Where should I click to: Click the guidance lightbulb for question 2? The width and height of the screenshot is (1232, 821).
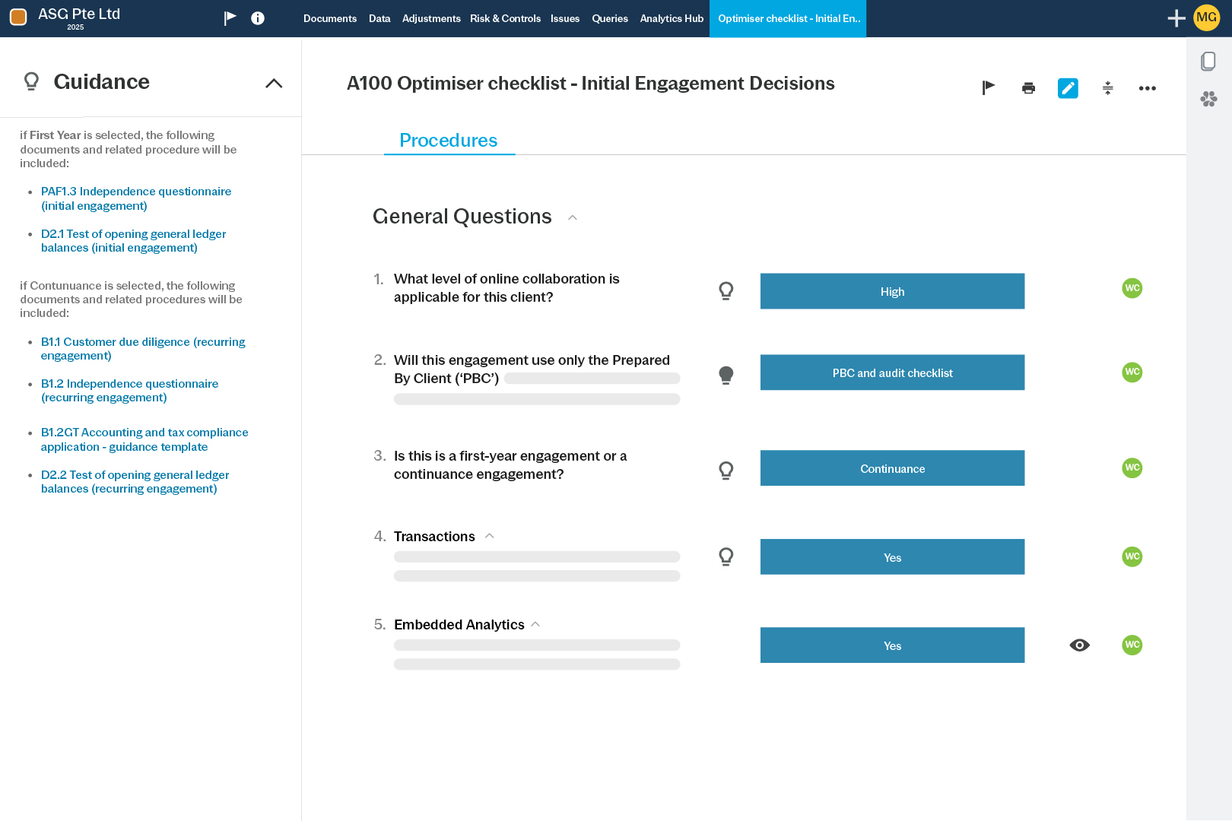(726, 374)
